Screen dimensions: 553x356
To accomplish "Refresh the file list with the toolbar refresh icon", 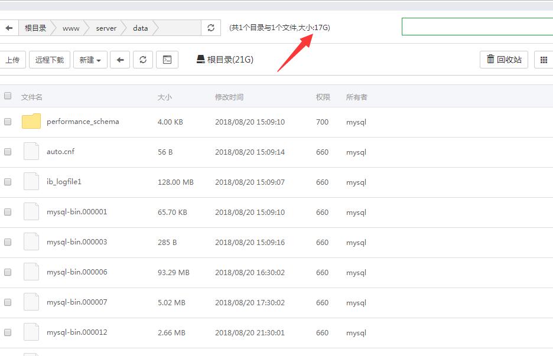I will pos(144,59).
